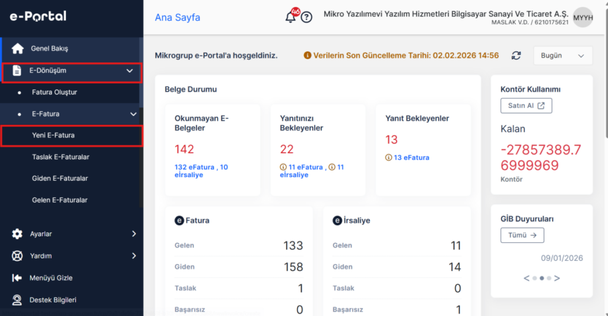
Task: Click Fatura Gelen value 133
Action: (293, 245)
